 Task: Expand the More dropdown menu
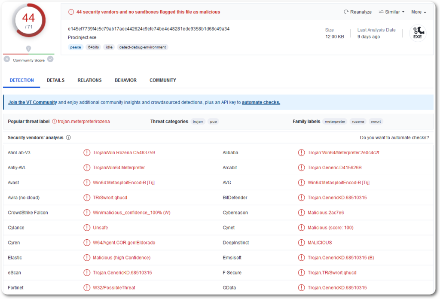[x=419, y=12]
